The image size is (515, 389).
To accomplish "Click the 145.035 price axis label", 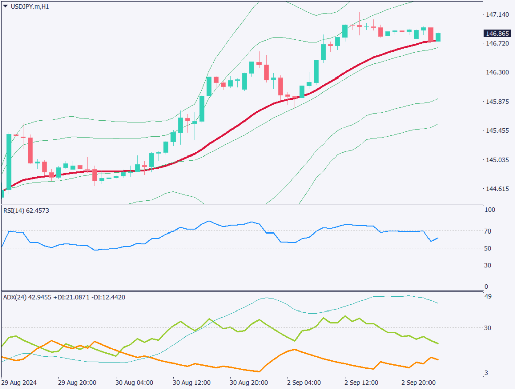I will coord(497,160).
